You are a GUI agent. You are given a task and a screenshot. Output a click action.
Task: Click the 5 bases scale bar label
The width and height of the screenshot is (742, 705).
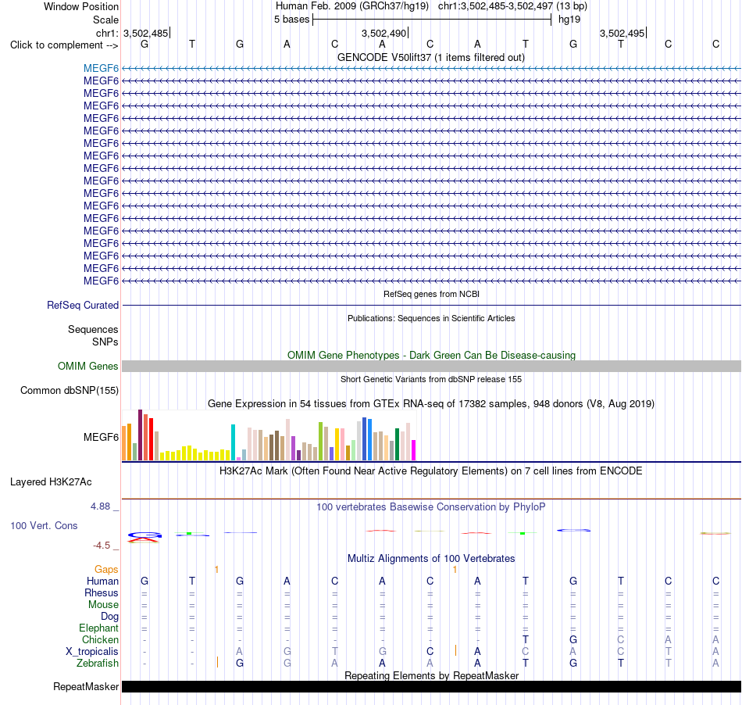pyautogui.click(x=291, y=20)
